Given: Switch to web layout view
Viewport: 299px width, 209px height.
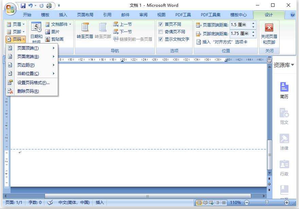Looking at the screenshot, I should click(211, 203).
